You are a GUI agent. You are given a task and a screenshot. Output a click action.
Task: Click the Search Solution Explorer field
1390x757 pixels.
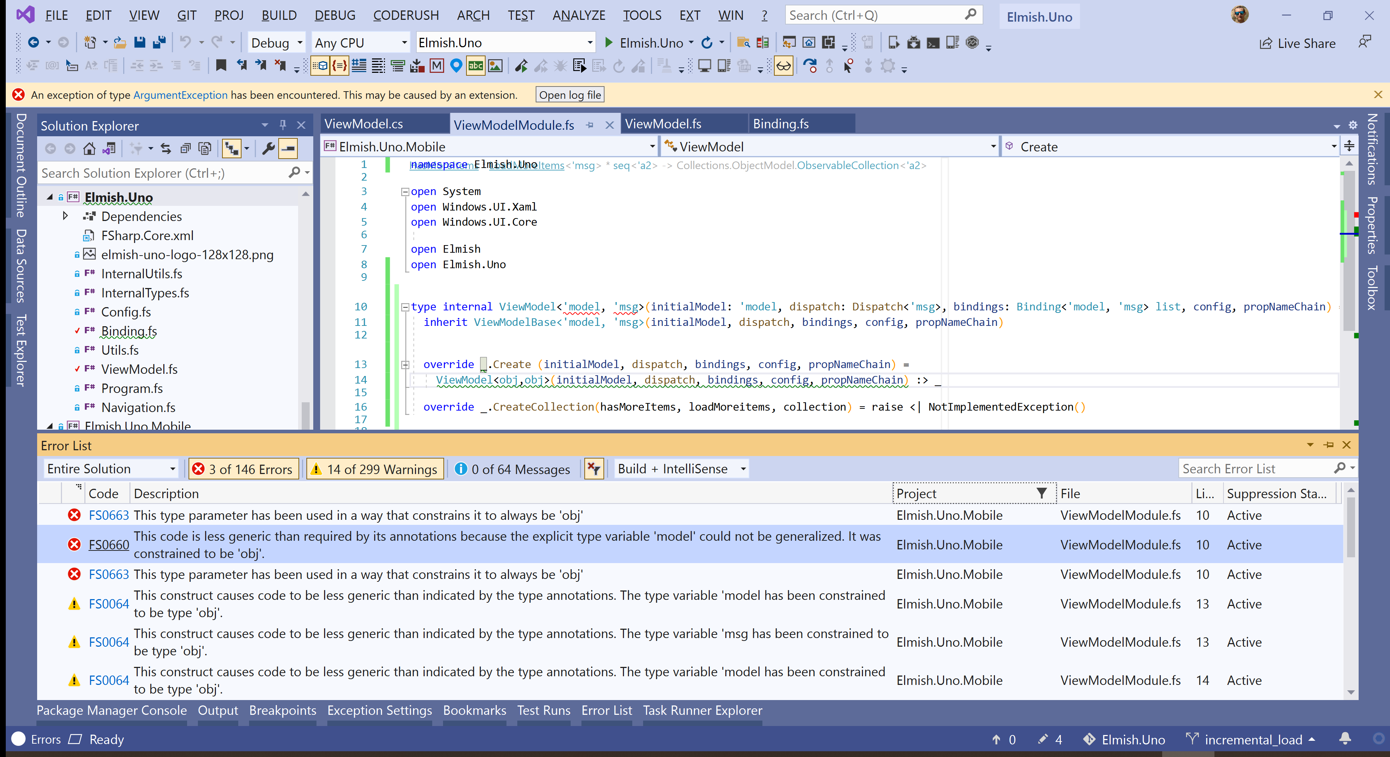162,173
